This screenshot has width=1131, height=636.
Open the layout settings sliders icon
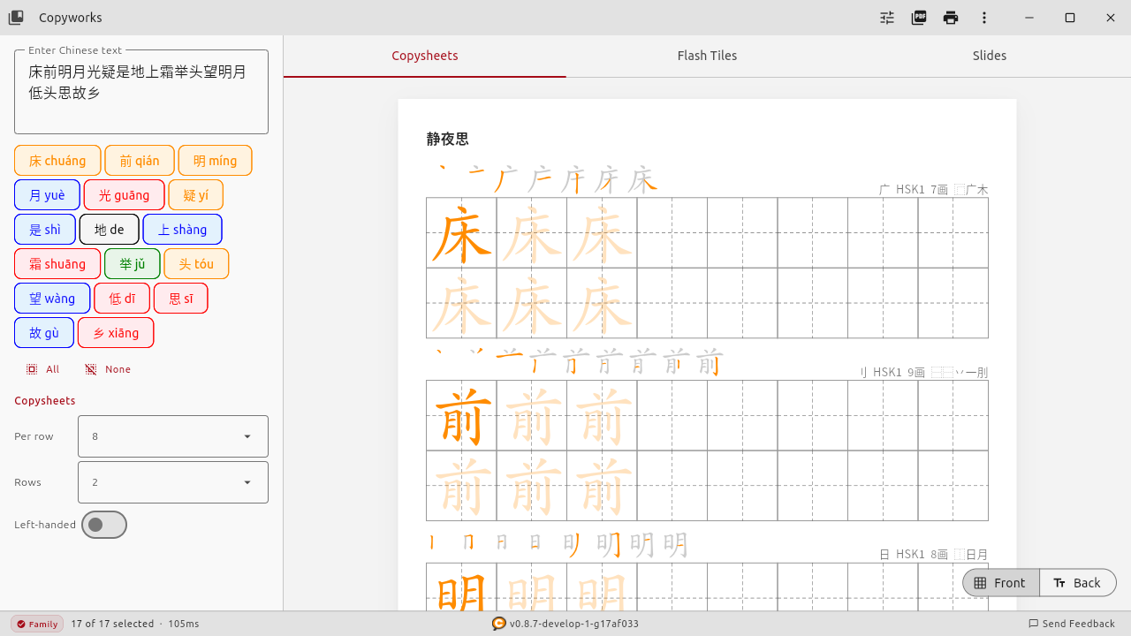coord(886,17)
